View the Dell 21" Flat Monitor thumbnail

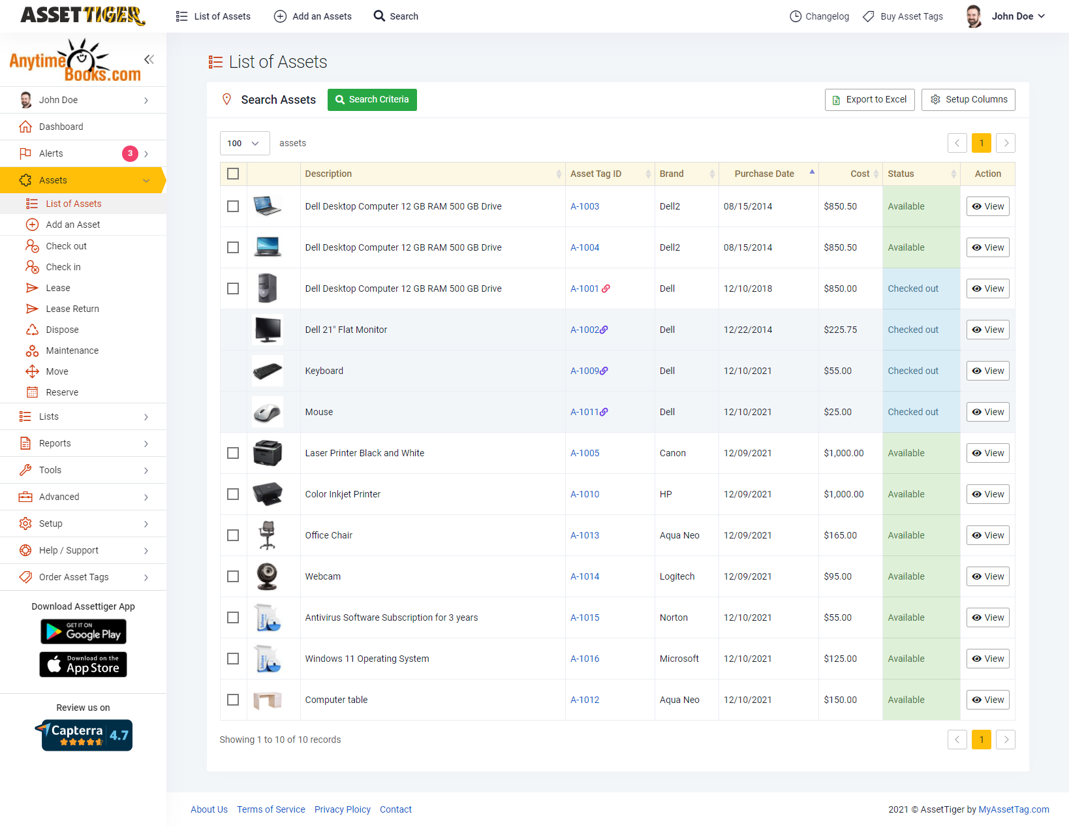pos(267,330)
